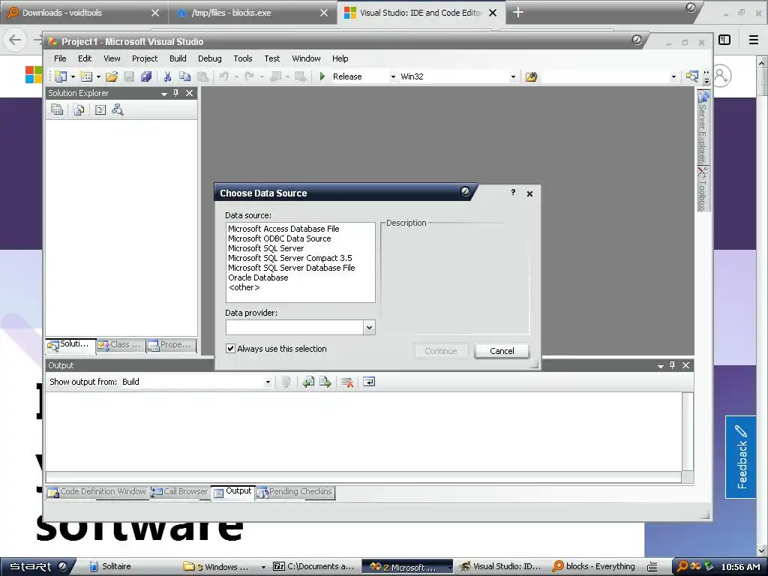This screenshot has height=576, width=768.
Task: Click the Clear All output icon
Action: [347, 382]
